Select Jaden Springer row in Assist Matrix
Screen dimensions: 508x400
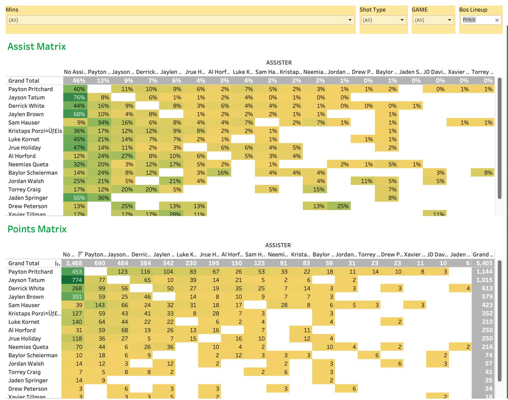coord(28,198)
